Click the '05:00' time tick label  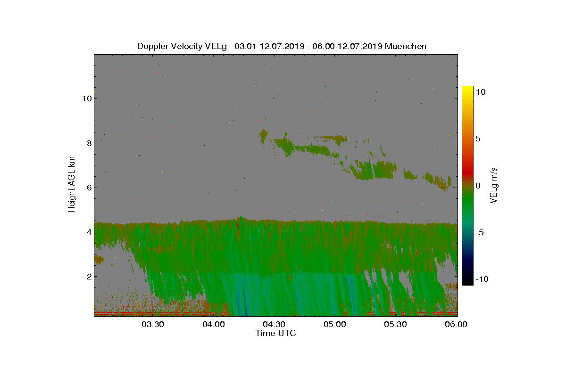335,324
